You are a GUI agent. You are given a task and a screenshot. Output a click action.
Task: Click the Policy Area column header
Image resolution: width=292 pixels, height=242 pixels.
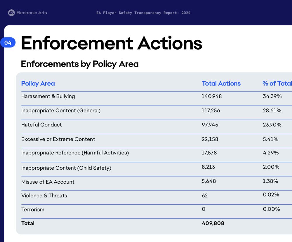click(x=38, y=83)
